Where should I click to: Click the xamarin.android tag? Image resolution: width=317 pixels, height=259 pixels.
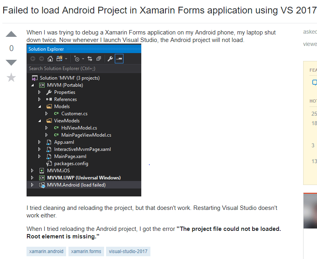tap(46, 251)
